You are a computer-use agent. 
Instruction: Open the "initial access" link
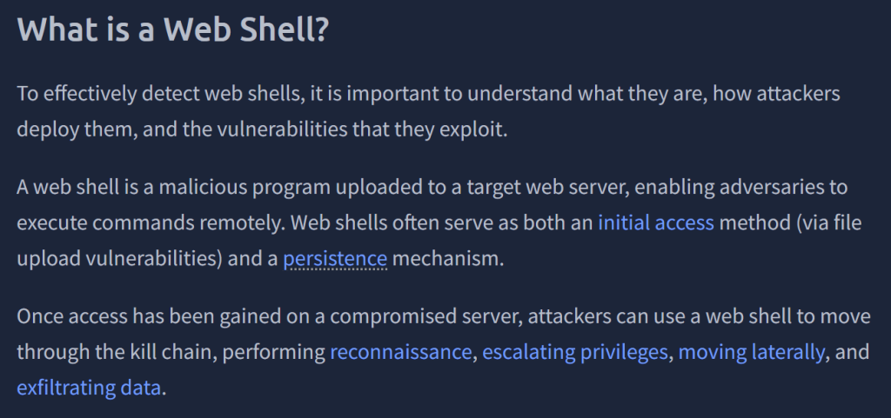655,222
